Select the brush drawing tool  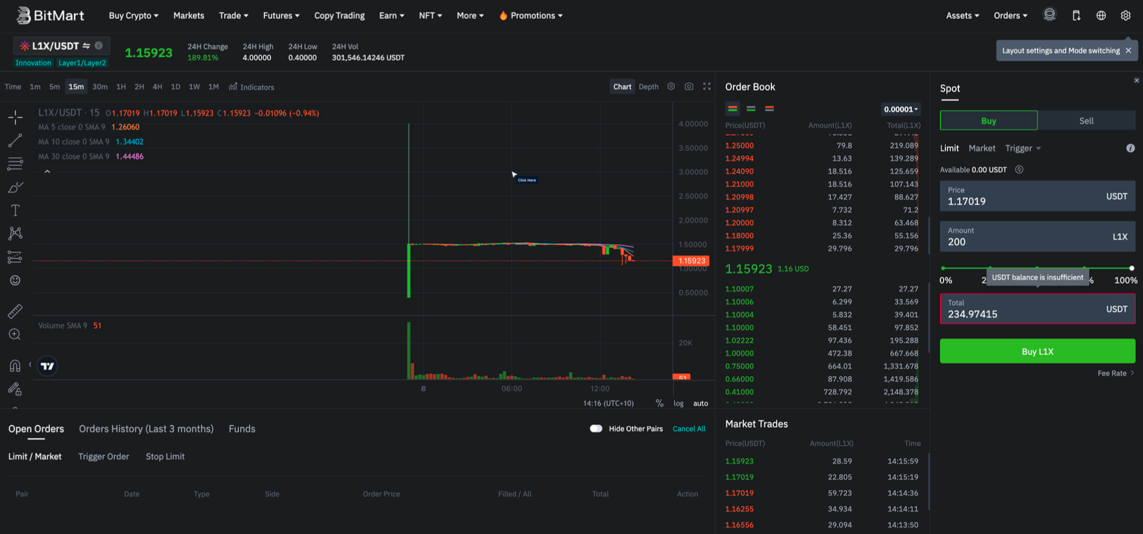[15, 187]
